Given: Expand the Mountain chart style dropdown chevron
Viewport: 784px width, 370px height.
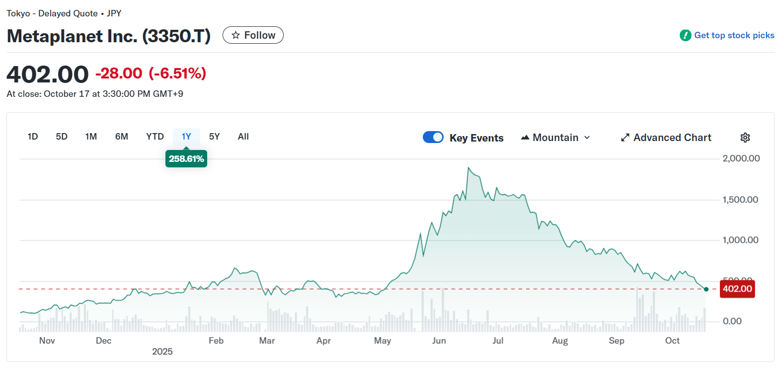Looking at the screenshot, I should click(x=587, y=138).
